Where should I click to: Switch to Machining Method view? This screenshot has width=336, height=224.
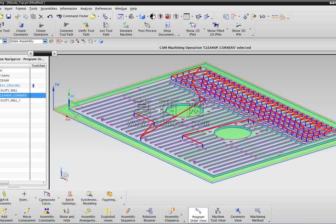coord(258,215)
